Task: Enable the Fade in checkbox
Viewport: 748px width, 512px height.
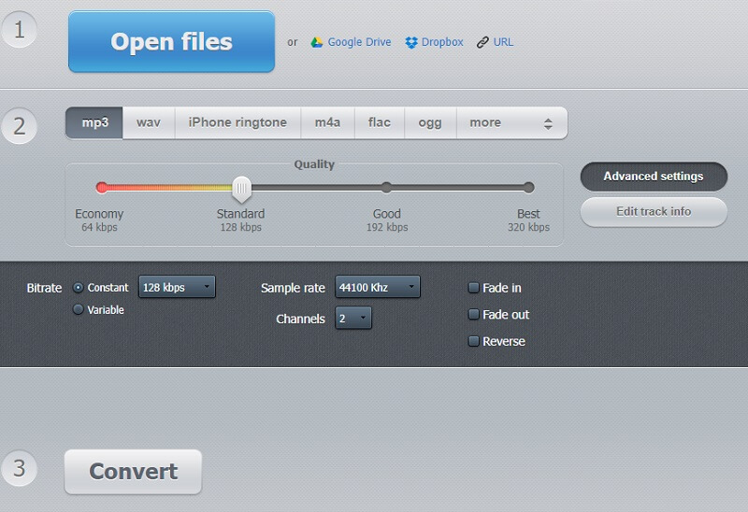Action: point(474,288)
